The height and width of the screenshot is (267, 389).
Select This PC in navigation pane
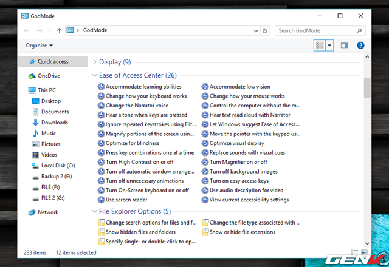click(x=42, y=90)
